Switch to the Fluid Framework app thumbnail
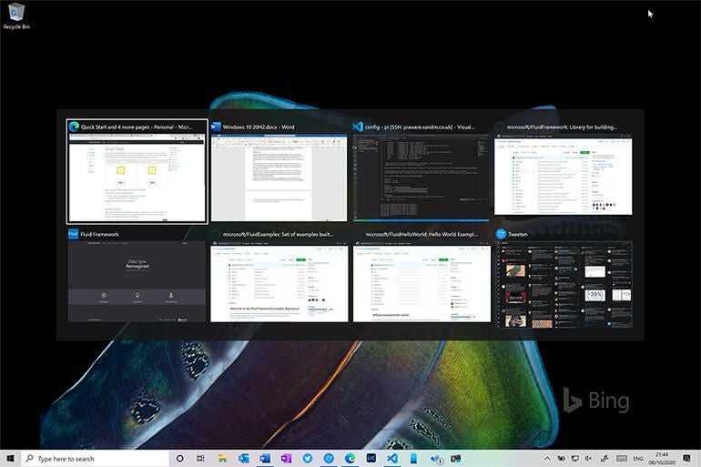The height and width of the screenshot is (467, 701). [137, 275]
